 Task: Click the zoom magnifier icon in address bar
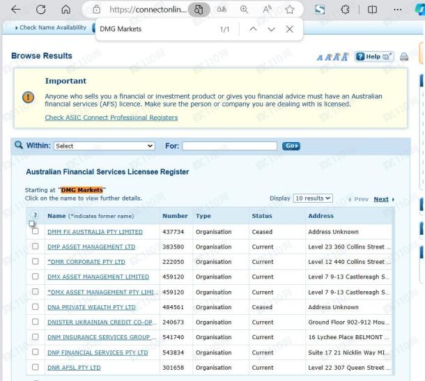pyautogui.click(x=245, y=10)
